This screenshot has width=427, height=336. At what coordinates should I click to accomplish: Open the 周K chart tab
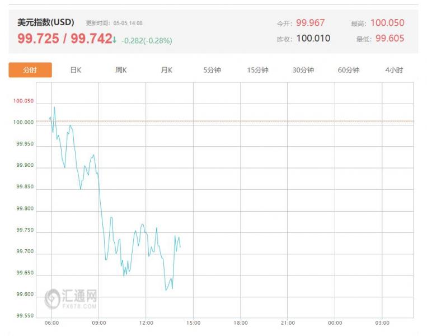click(121, 70)
